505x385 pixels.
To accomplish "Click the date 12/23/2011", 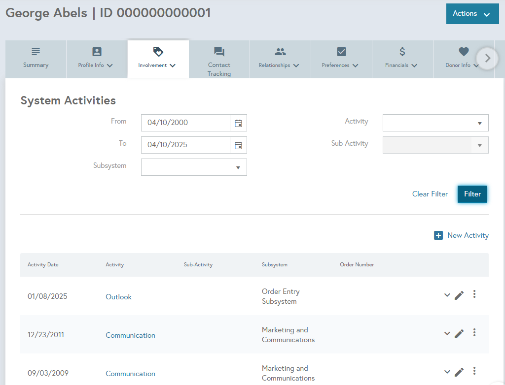I will coord(46,335).
